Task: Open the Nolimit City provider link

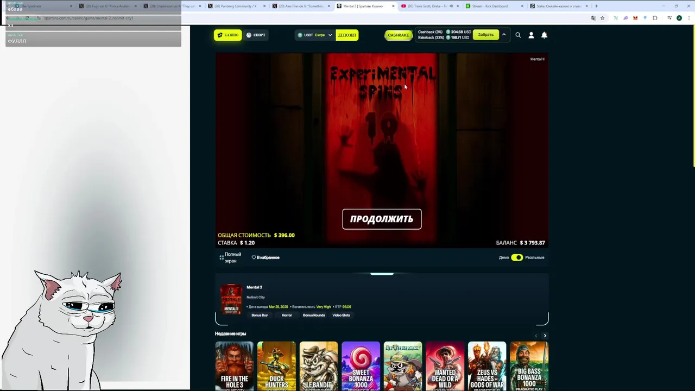Action: click(256, 297)
